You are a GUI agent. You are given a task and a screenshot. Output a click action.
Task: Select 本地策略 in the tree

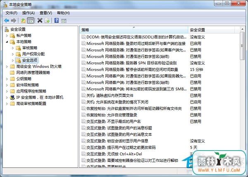[x=24, y=42]
